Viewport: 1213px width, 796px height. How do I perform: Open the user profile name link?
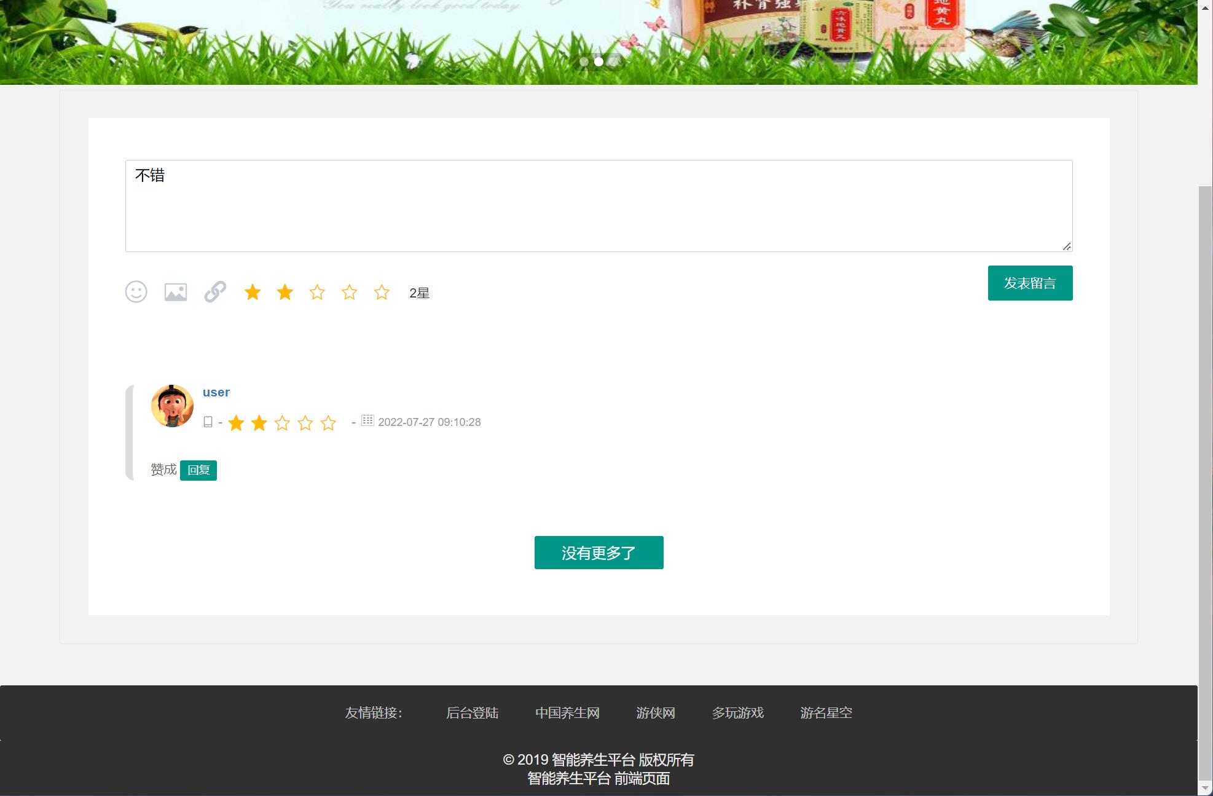point(216,392)
